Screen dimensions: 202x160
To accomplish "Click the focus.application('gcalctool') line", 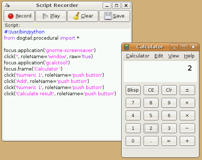I will (37, 63).
